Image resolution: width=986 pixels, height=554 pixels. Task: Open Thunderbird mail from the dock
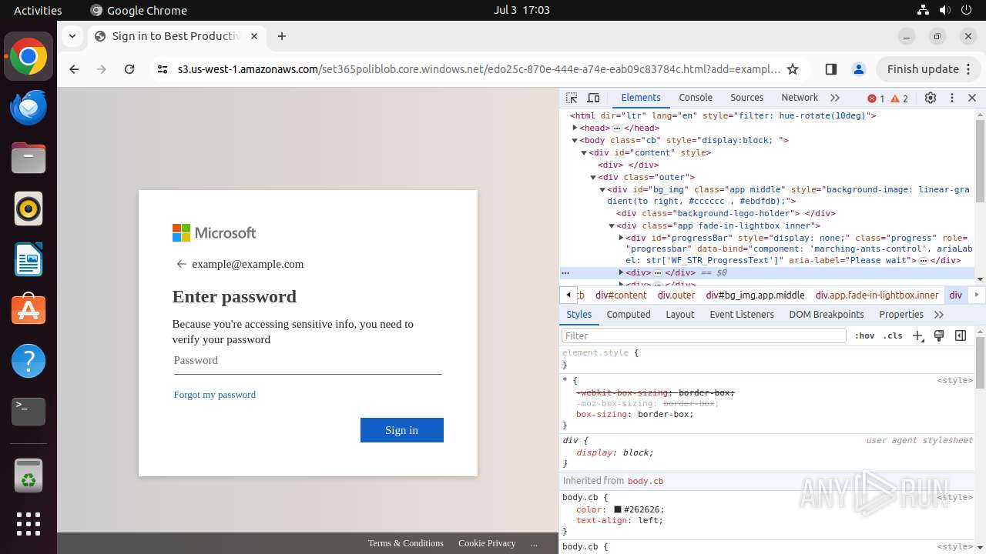click(29, 108)
